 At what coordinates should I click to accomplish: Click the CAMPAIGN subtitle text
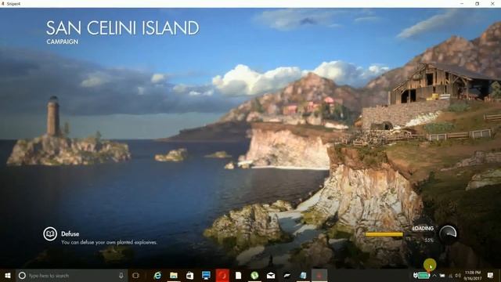click(63, 42)
